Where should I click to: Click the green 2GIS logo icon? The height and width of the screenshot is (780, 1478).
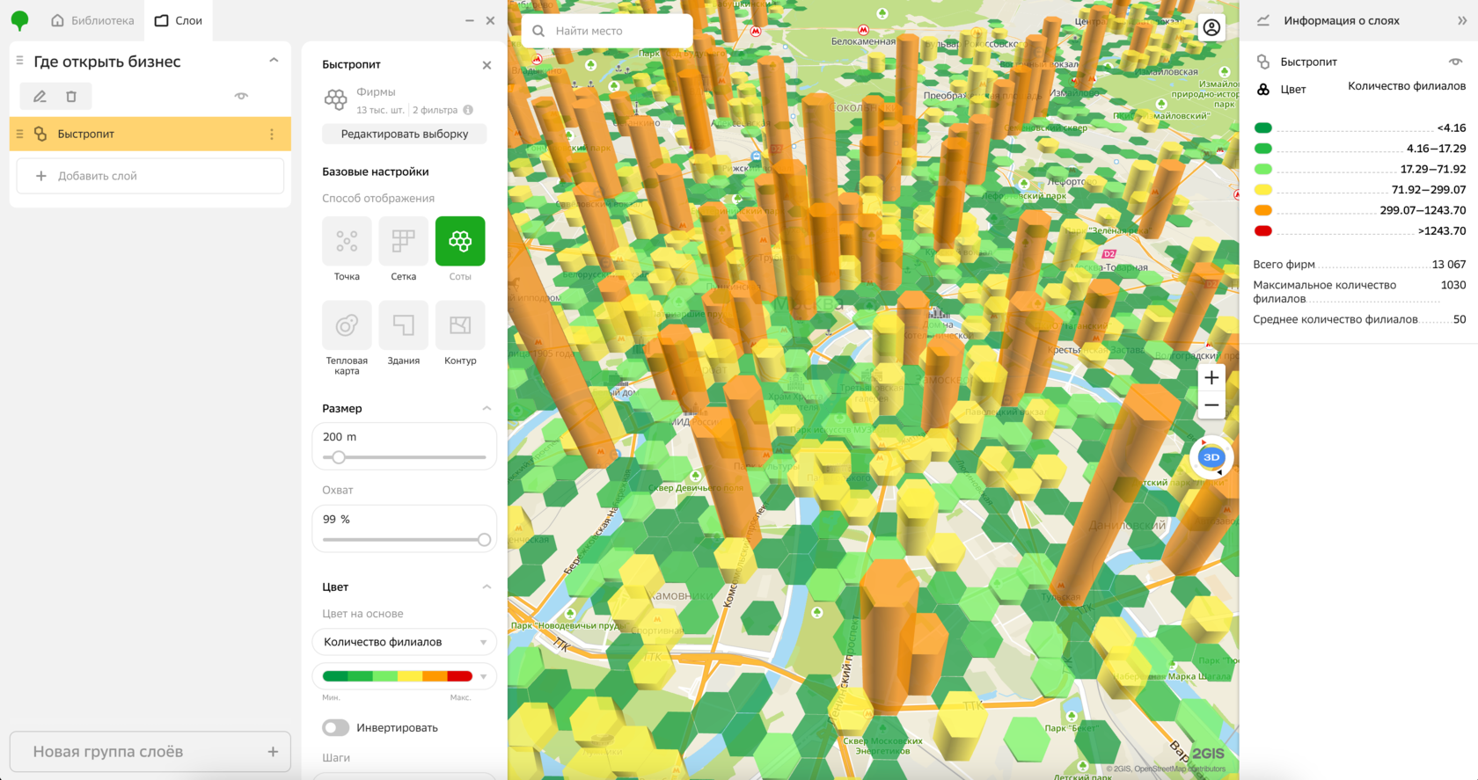[19, 20]
